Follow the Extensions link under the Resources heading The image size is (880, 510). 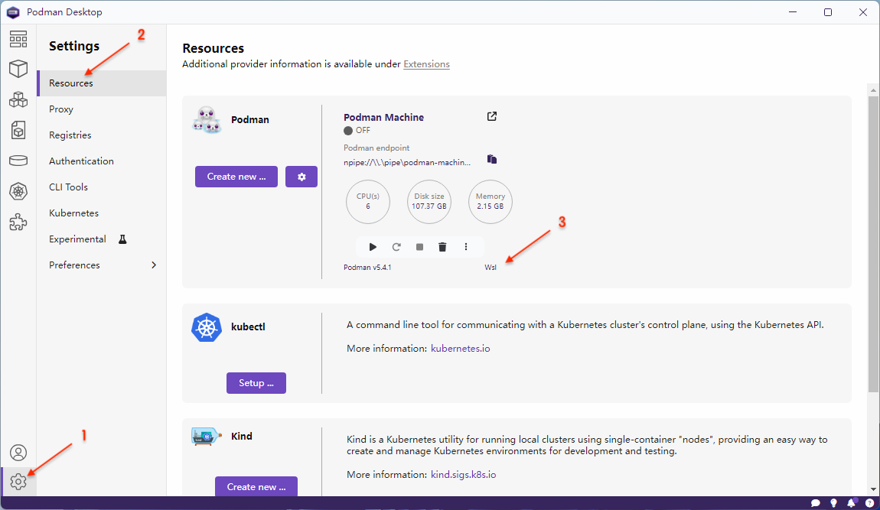426,64
